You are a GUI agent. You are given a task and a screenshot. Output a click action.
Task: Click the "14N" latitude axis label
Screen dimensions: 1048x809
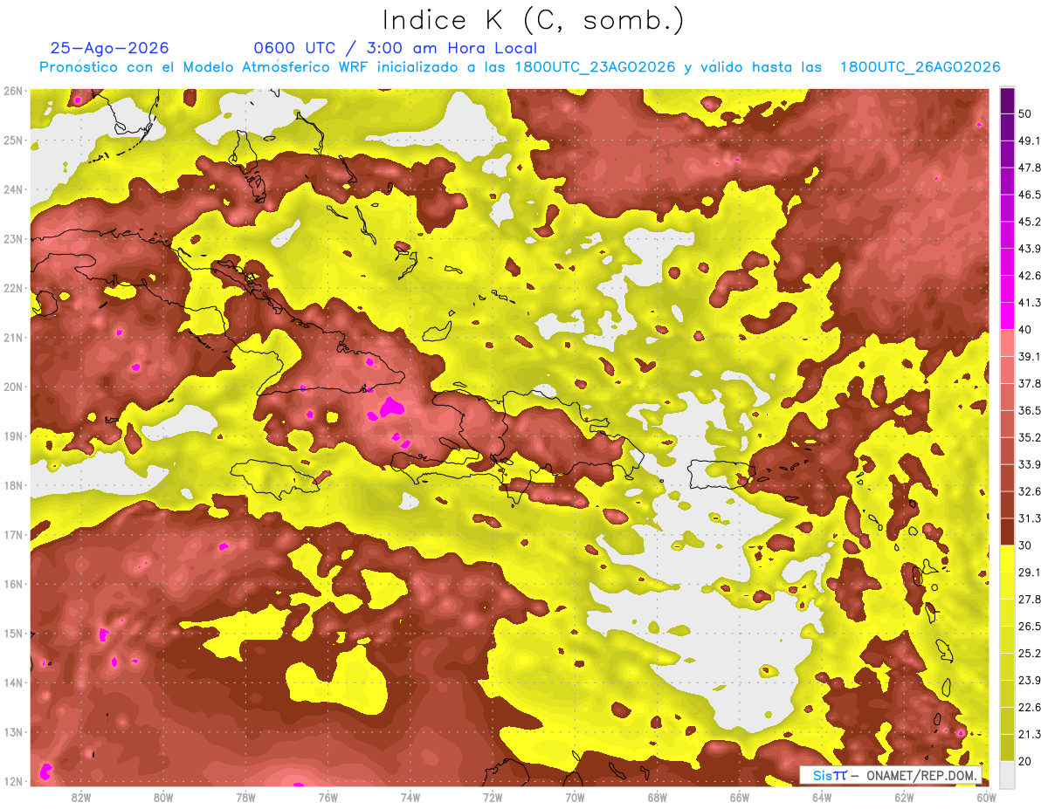pyautogui.click(x=13, y=682)
